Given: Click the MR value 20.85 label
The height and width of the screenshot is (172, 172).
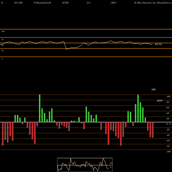Looking at the screenshot, I should point(160,101).
